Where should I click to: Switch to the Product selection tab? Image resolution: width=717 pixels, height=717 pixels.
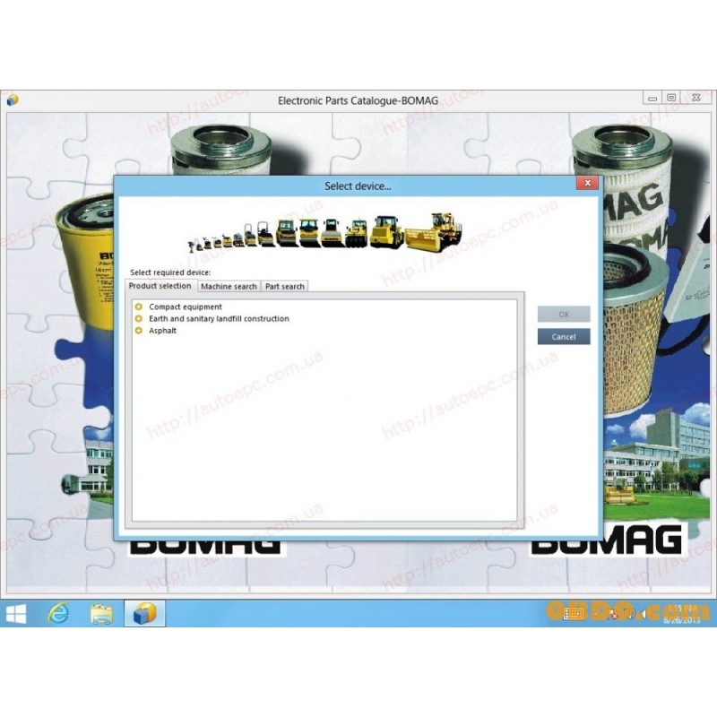click(x=160, y=286)
